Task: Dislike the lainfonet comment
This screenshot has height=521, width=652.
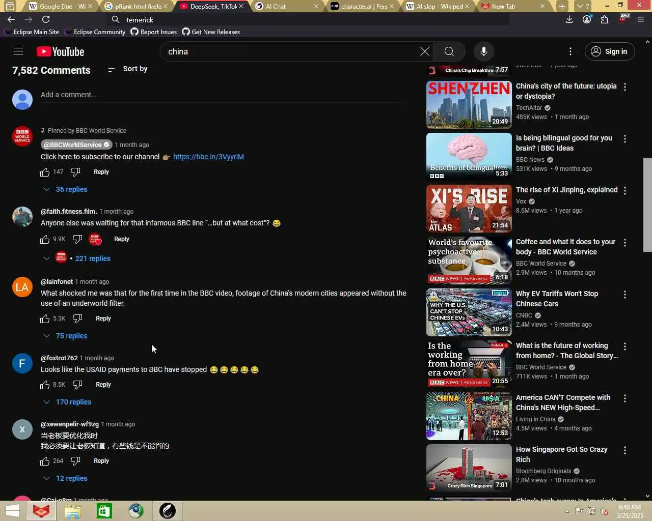Action: (77, 319)
